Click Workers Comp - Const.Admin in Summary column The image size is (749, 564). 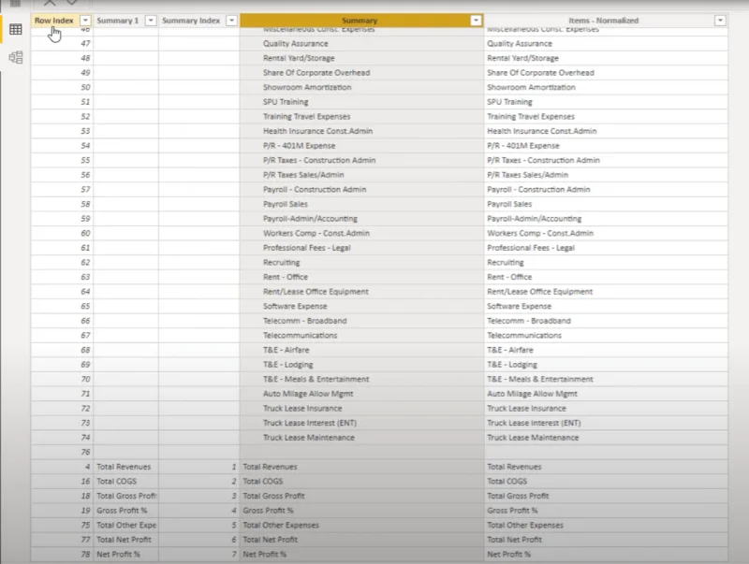(316, 233)
